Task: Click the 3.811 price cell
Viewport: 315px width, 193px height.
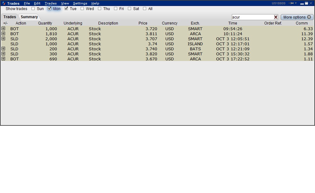Action: coord(151,34)
